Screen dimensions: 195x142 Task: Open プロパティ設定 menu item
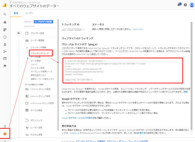point(37,33)
